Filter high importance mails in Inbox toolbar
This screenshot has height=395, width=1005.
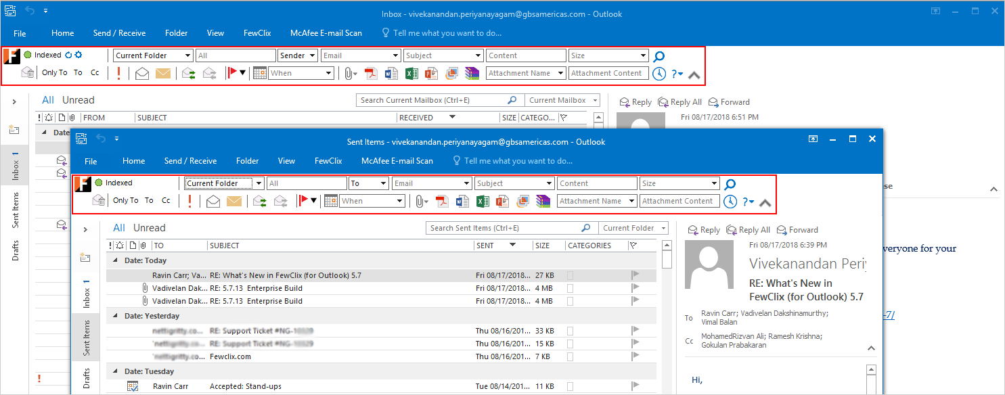pyautogui.click(x=119, y=73)
